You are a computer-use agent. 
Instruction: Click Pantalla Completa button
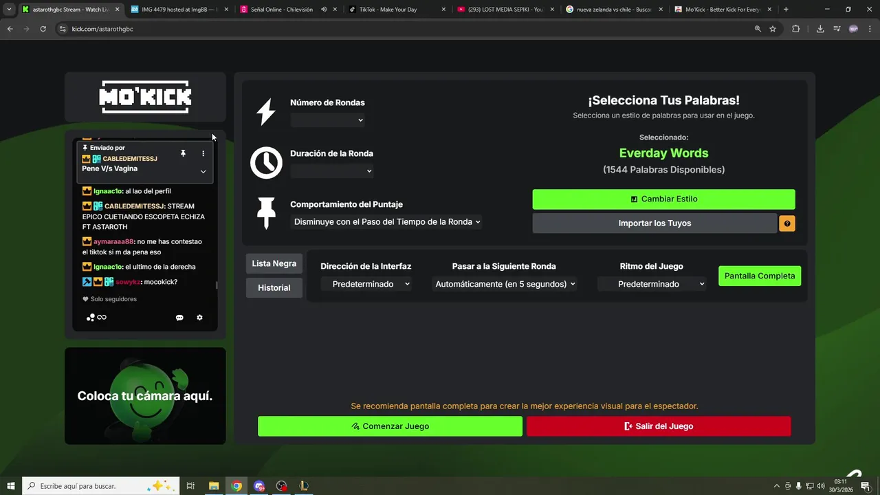pos(760,276)
